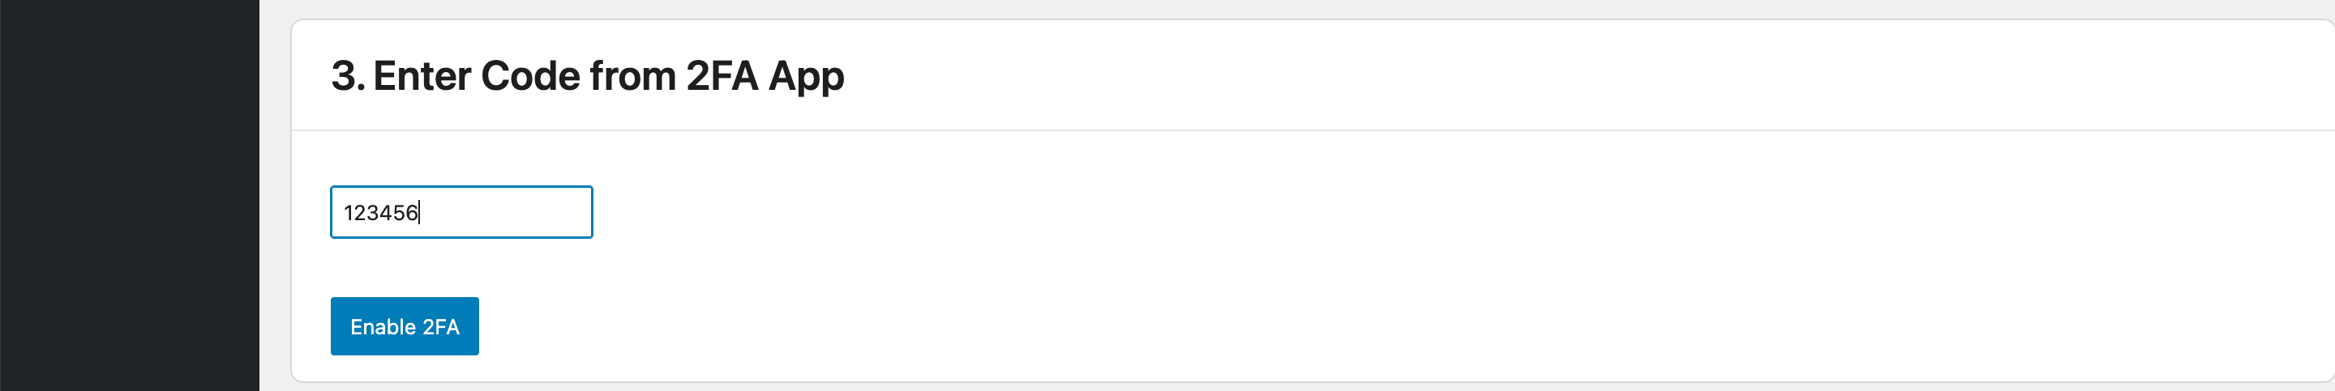Click '2FA' in the section heading
This screenshot has width=2335, height=391.
(x=722, y=76)
